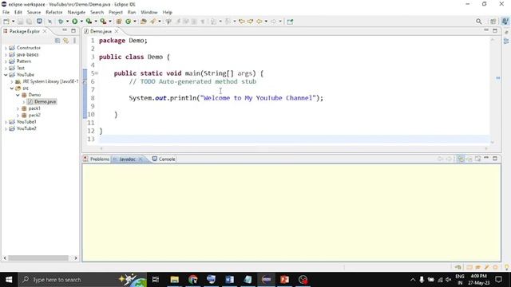Expand JRE System Library node
The height and width of the screenshot is (287, 511).
pyautogui.click(x=12, y=81)
